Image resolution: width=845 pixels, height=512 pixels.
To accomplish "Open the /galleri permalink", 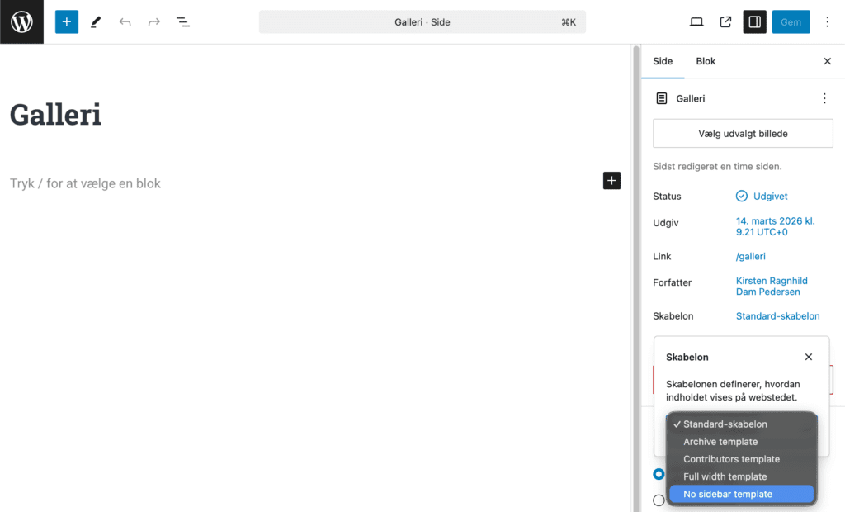I will (x=750, y=256).
